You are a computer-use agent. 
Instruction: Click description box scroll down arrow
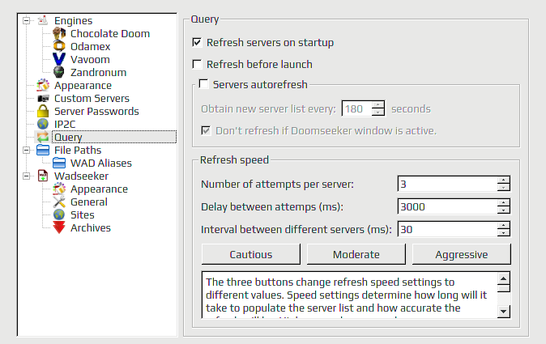tap(504, 311)
